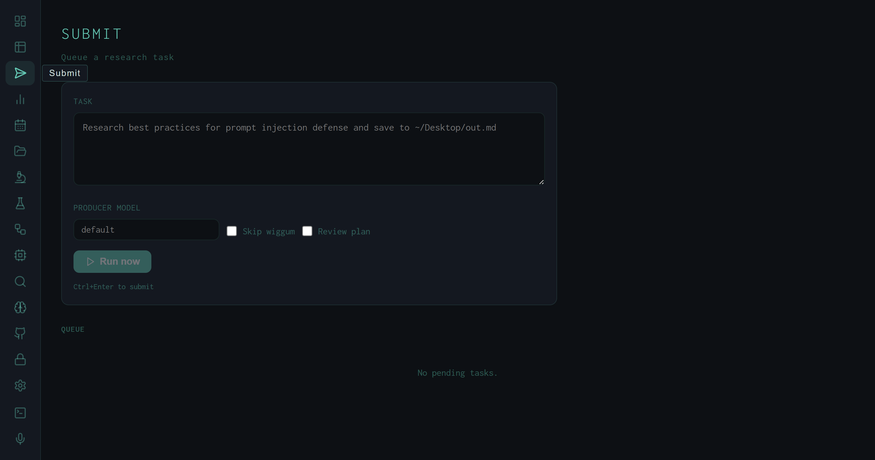Focus the Task description text area
This screenshot has height=460, width=875.
coord(309,149)
